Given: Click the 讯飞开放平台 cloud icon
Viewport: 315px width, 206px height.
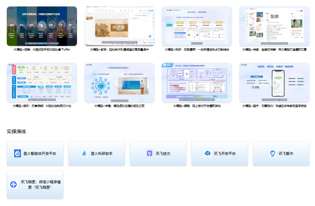Looking at the screenshot, I should tap(207, 154).
